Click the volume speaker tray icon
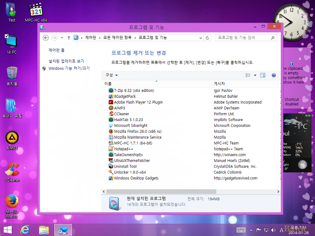This screenshot has width=315, height=236. 273,230
